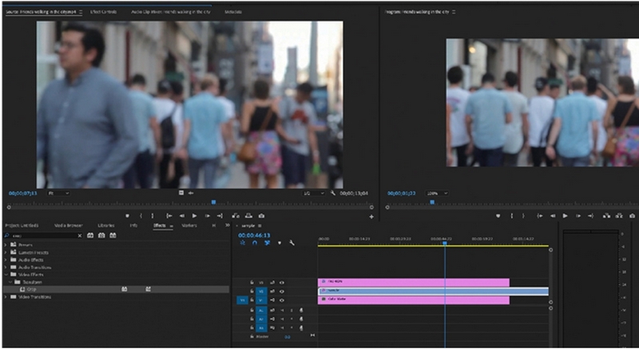Viewport: 639px width, 349px height.
Task: Click the Source monitor timecode 00;00;07;13
Action: point(23,193)
